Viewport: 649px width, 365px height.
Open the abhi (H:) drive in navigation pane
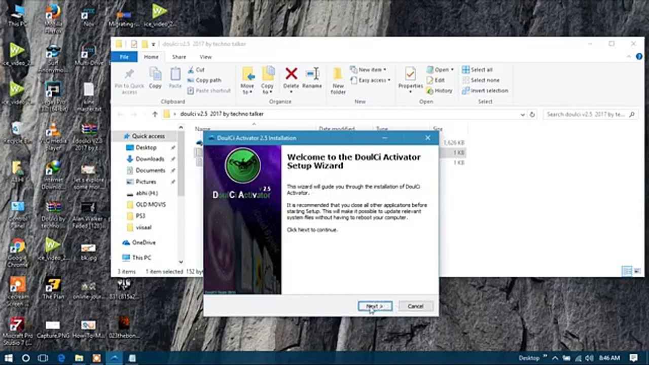click(147, 193)
